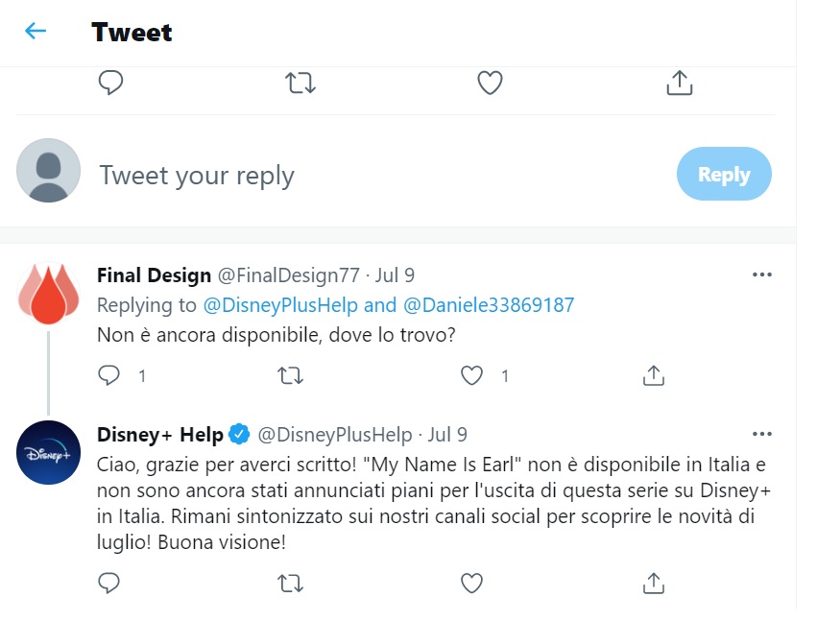The image size is (817, 621).
Task: Click top tweet's reply bubble icon
Action: point(110,83)
